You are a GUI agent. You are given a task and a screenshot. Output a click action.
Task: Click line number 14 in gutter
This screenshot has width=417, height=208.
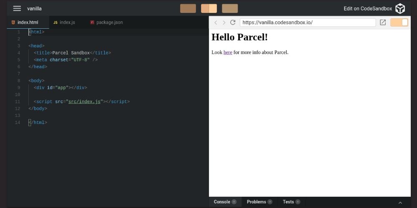pyautogui.click(x=17, y=123)
